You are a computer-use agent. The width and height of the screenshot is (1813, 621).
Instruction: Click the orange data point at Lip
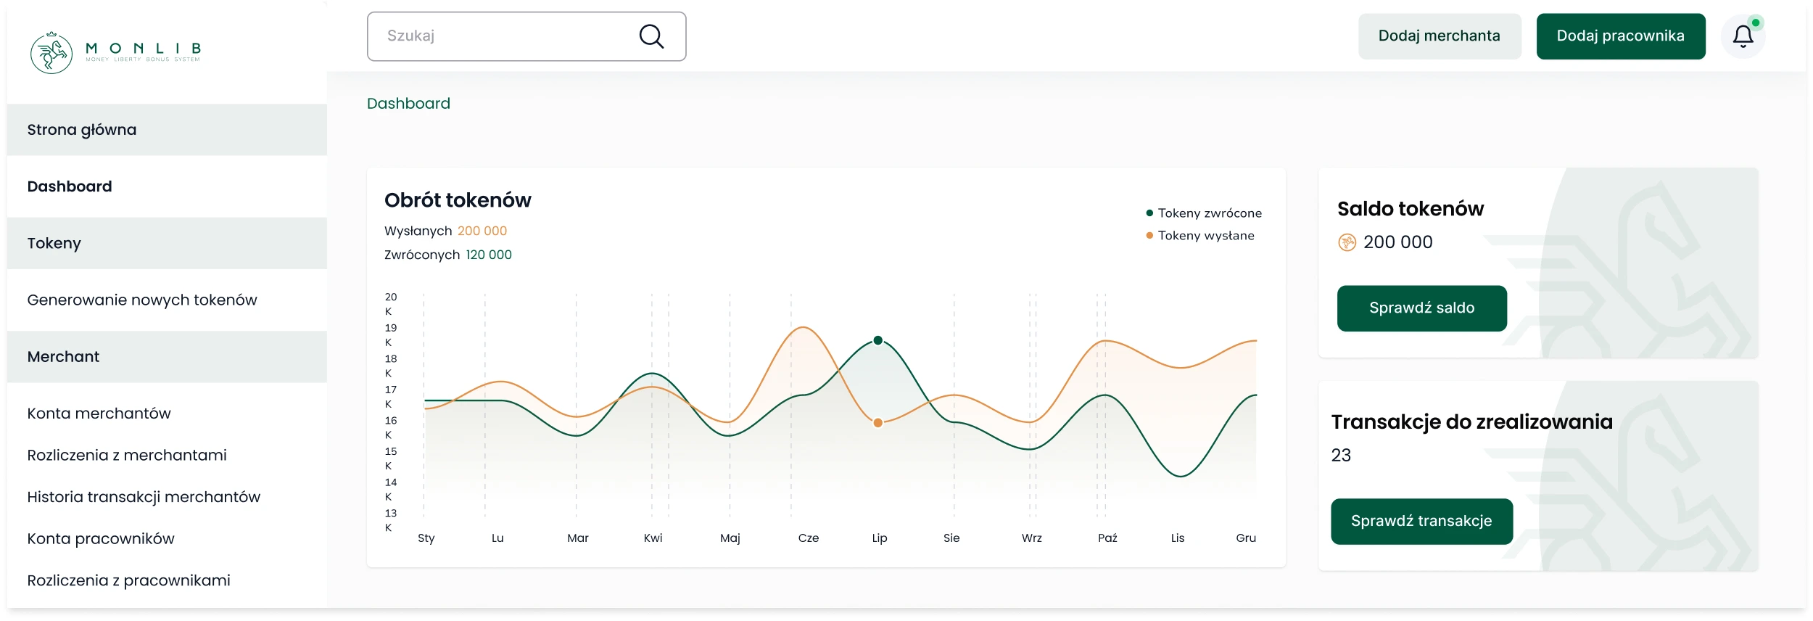[x=877, y=423]
